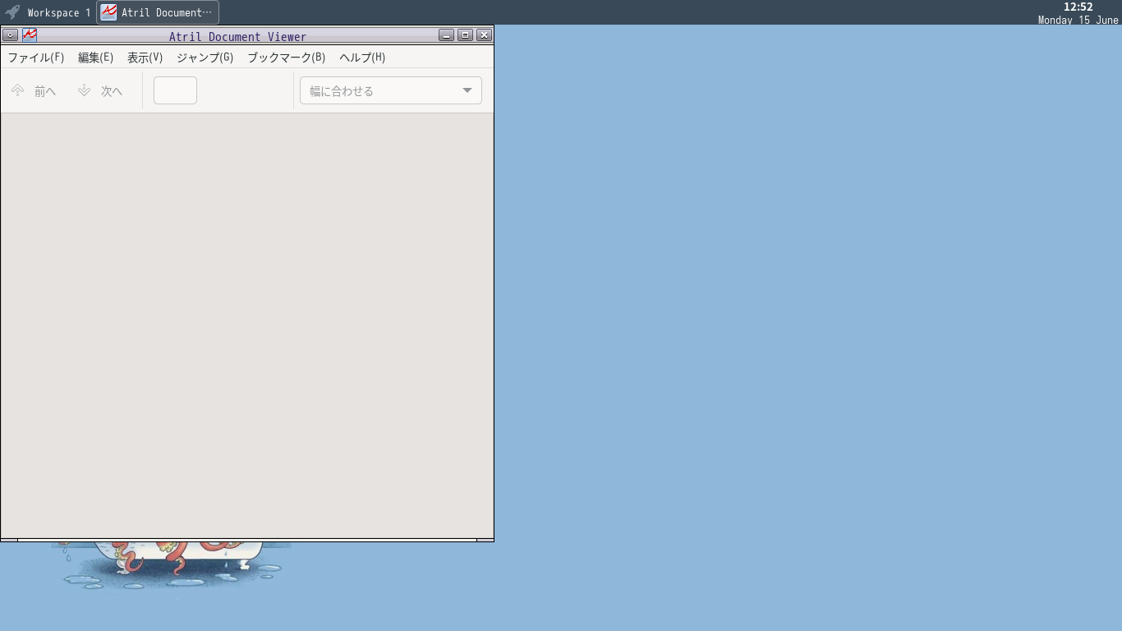Click the 12:52 clock in the top panel
This screenshot has width=1122, height=631.
click(x=1078, y=7)
